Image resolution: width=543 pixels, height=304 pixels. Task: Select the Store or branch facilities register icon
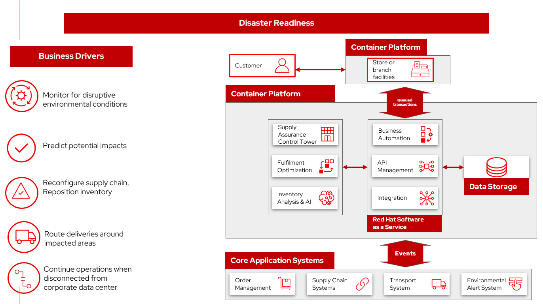pyautogui.click(x=420, y=69)
